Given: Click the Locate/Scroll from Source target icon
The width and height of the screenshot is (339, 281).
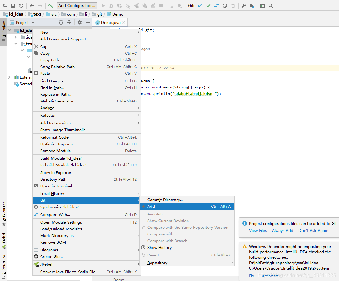Looking at the screenshot, I should pos(61,22).
